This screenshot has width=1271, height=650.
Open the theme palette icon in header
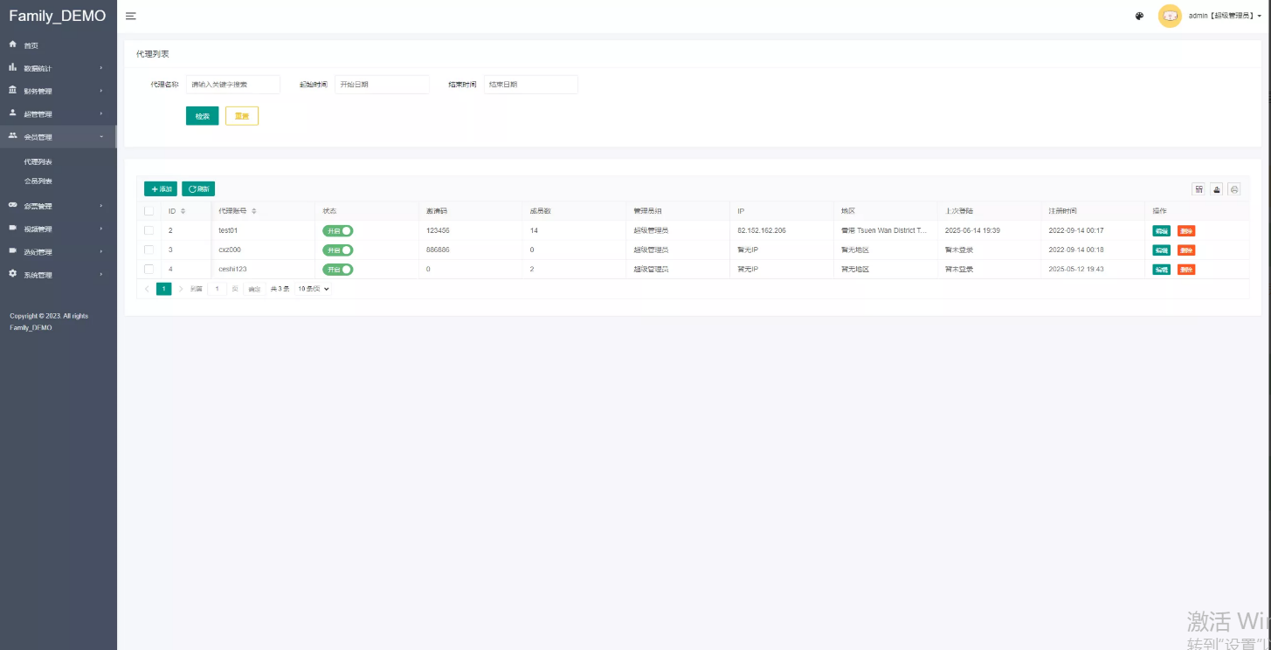(x=1139, y=17)
